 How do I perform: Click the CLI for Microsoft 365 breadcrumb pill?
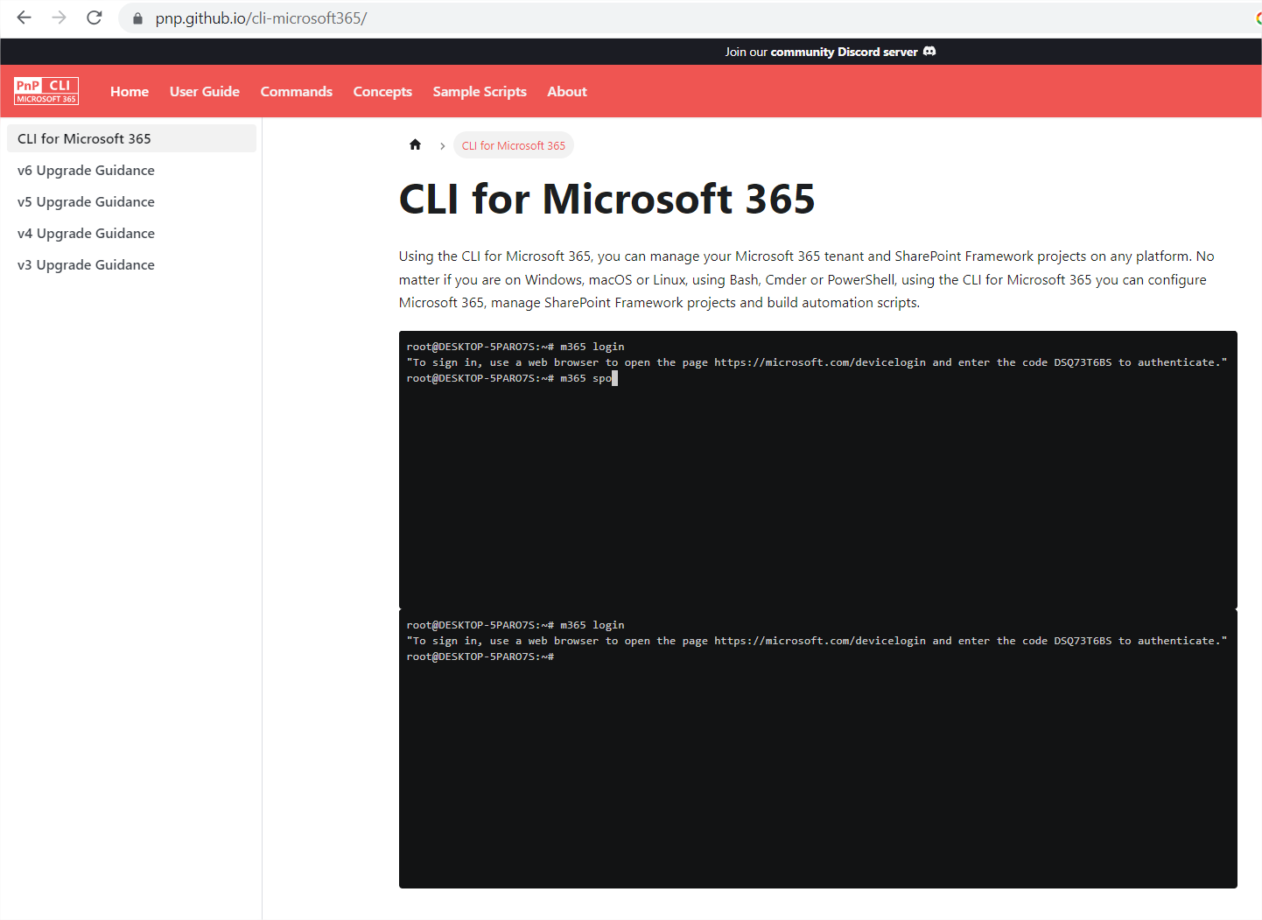(514, 145)
